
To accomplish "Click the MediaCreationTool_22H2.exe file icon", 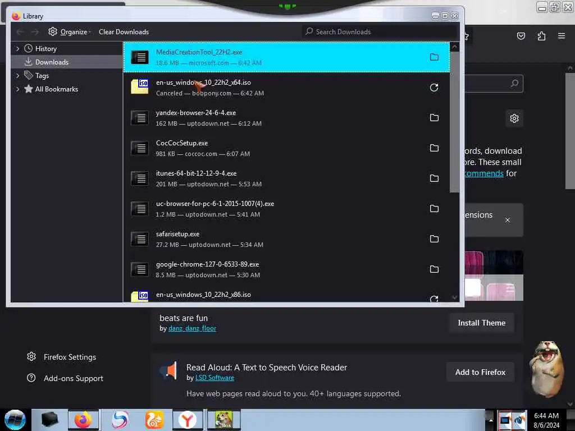I will pos(140,57).
